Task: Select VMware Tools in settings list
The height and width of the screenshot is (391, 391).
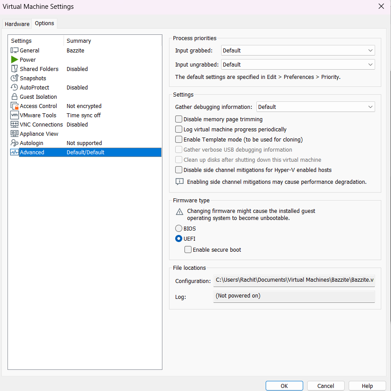Action: tap(38, 115)
